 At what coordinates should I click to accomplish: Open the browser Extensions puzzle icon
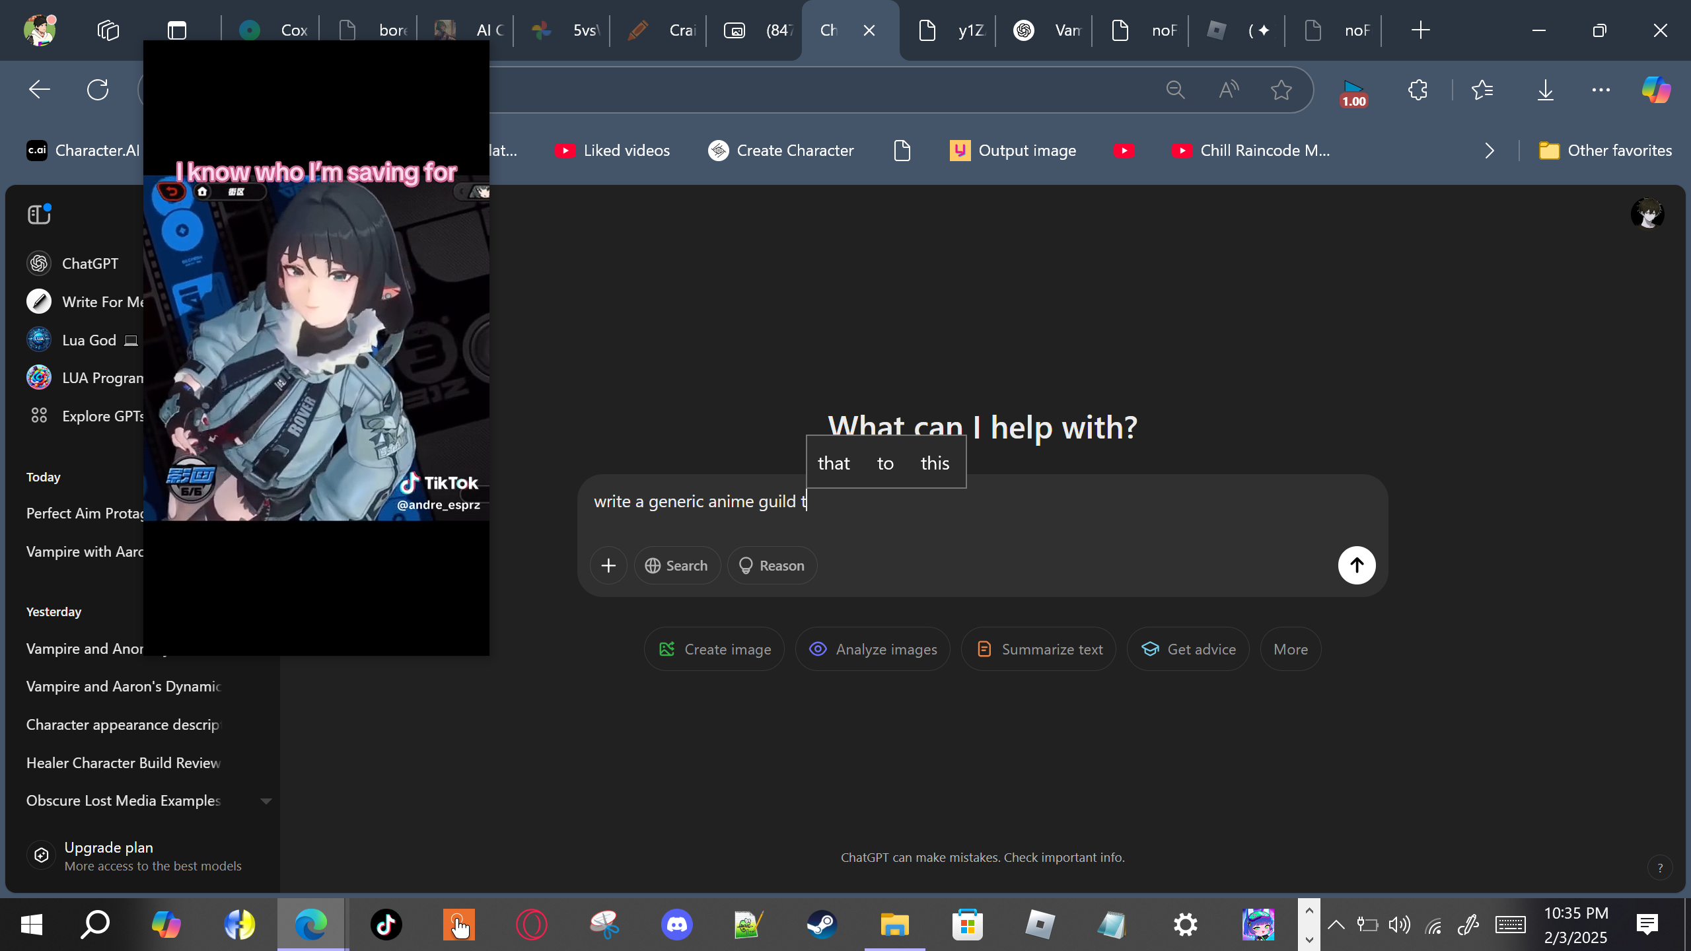point(1418,90)
